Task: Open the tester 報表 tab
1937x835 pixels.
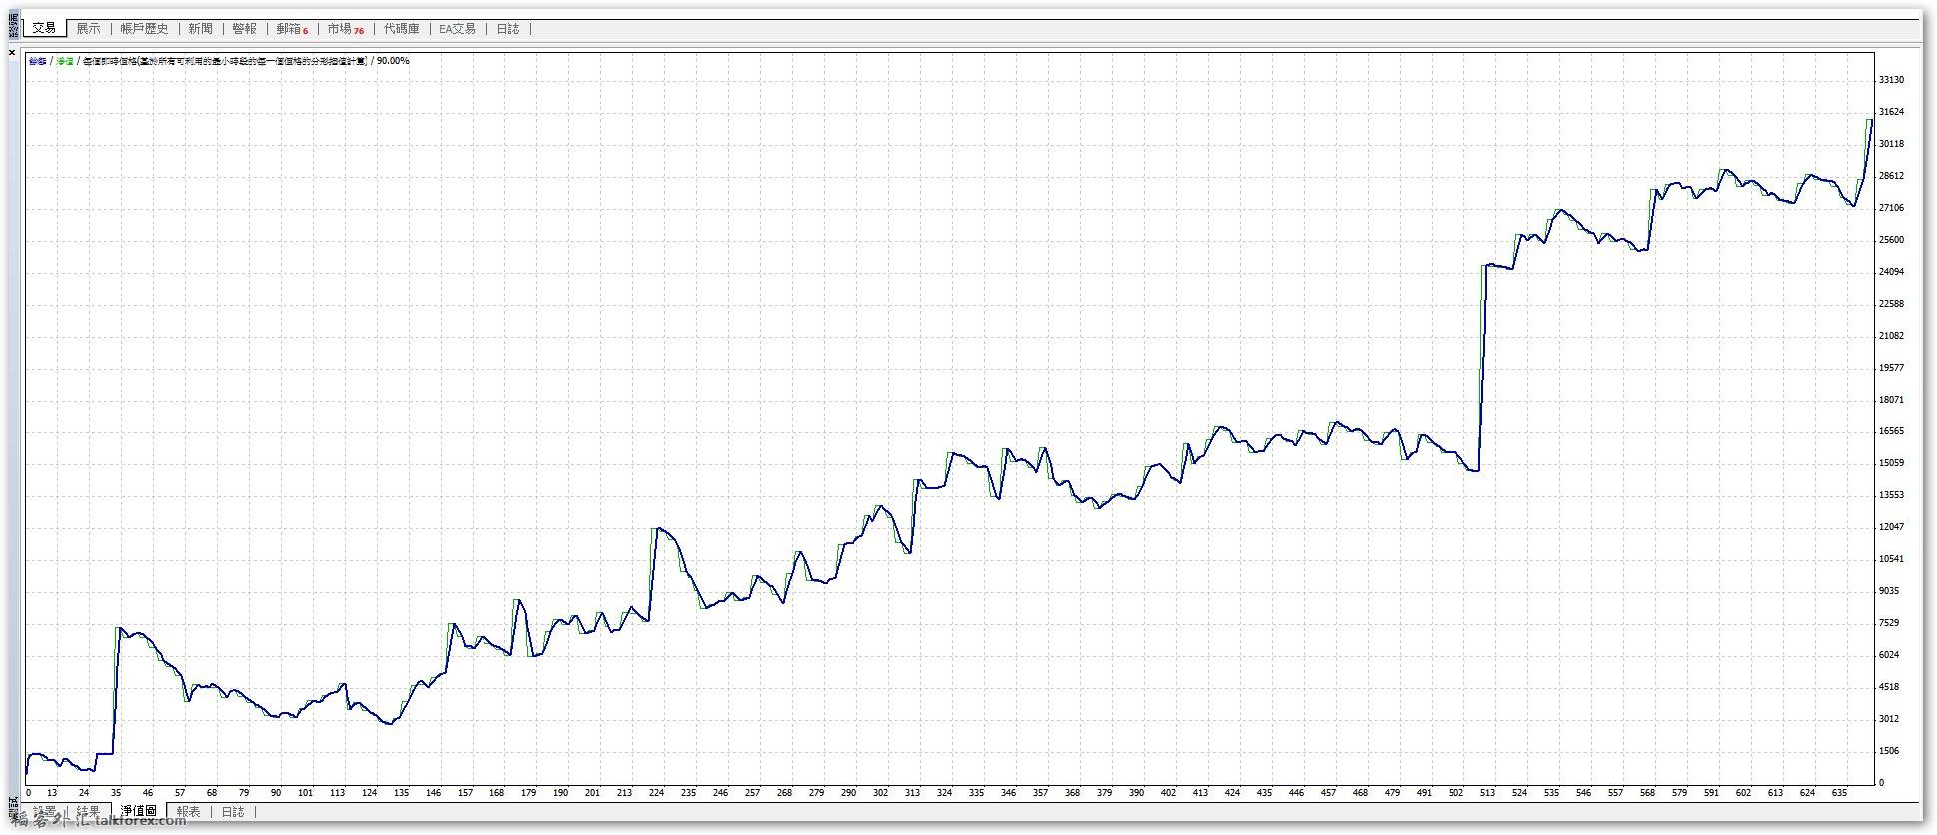Action: tap(188, 812)
